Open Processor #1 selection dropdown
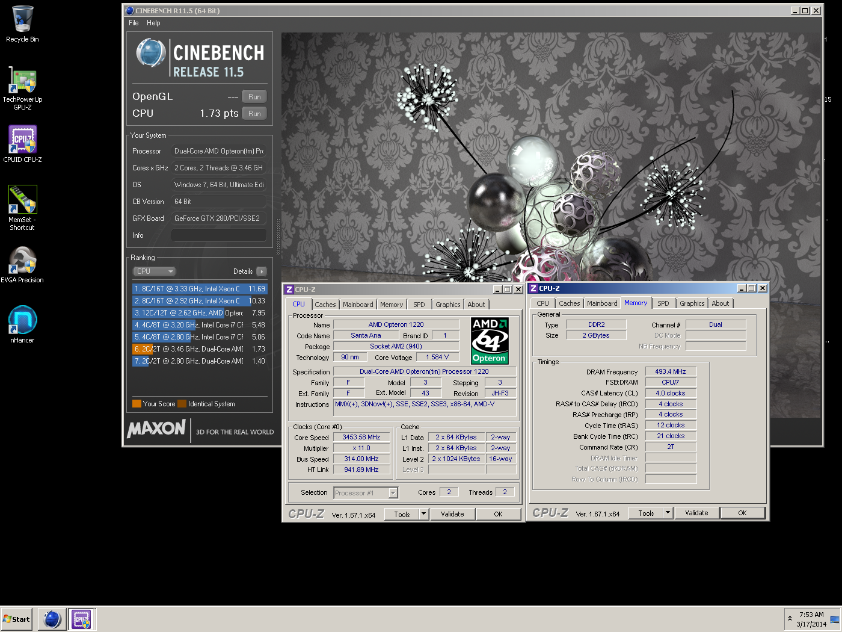 pos(366,493)
